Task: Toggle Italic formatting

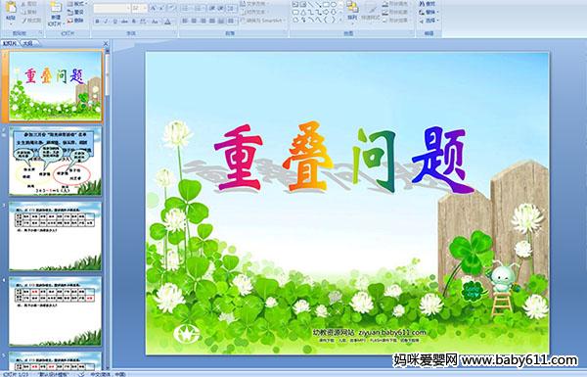Action: [107, 22]
